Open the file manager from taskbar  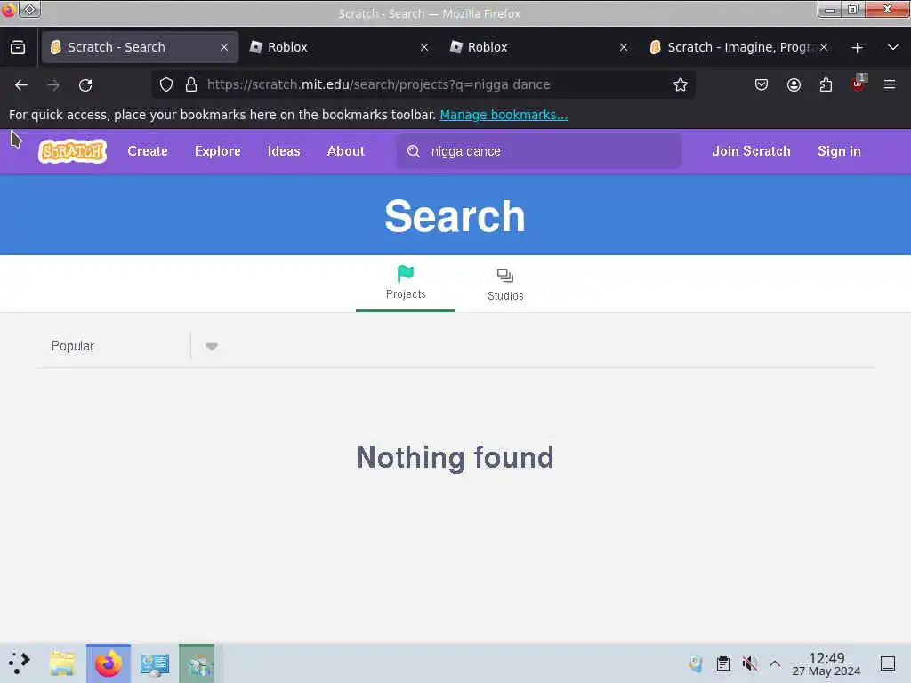point(62,663)
